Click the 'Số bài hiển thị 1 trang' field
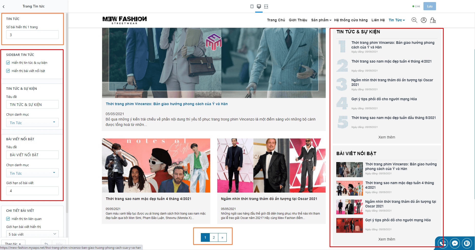Image resolution: width=475 pixels, height=250 pixels. 32,35
